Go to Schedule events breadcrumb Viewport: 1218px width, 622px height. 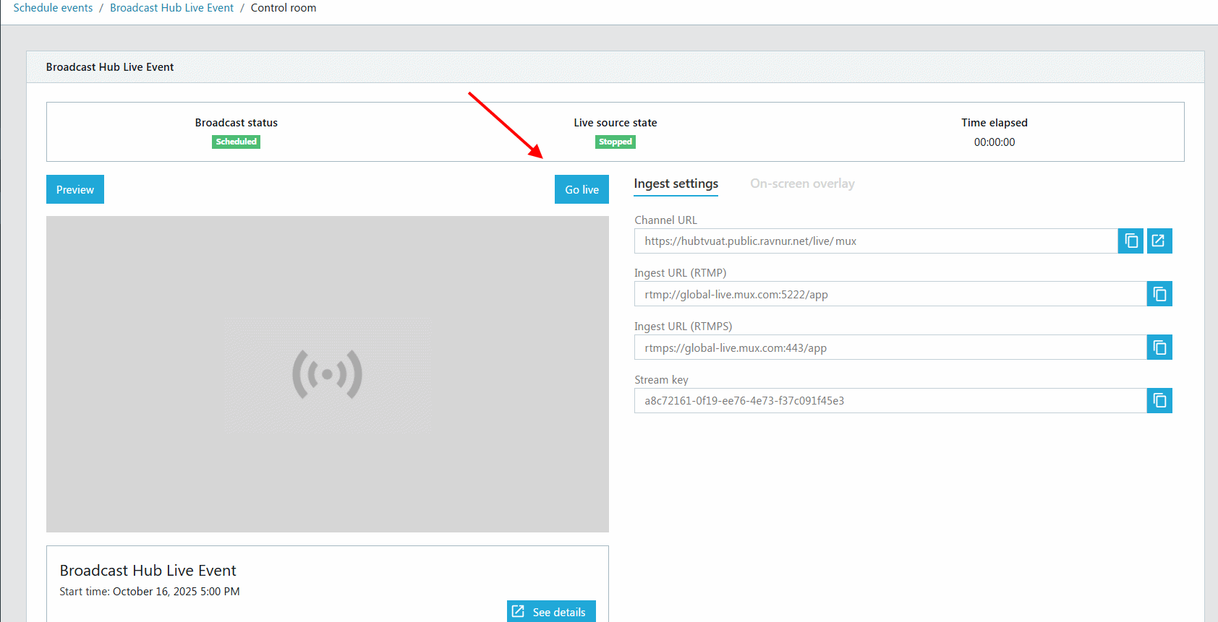pos(53,8)
